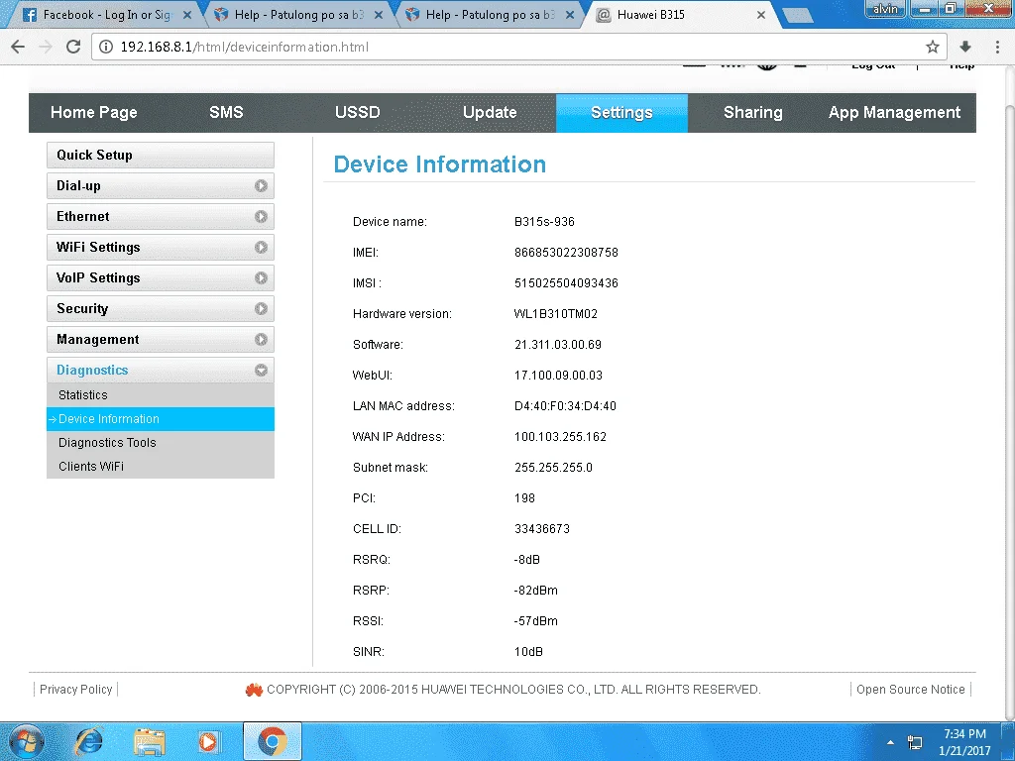Click the address bar URL field
The width and height of the screenshot is (1015, 761).
click(x=517, y=47)
